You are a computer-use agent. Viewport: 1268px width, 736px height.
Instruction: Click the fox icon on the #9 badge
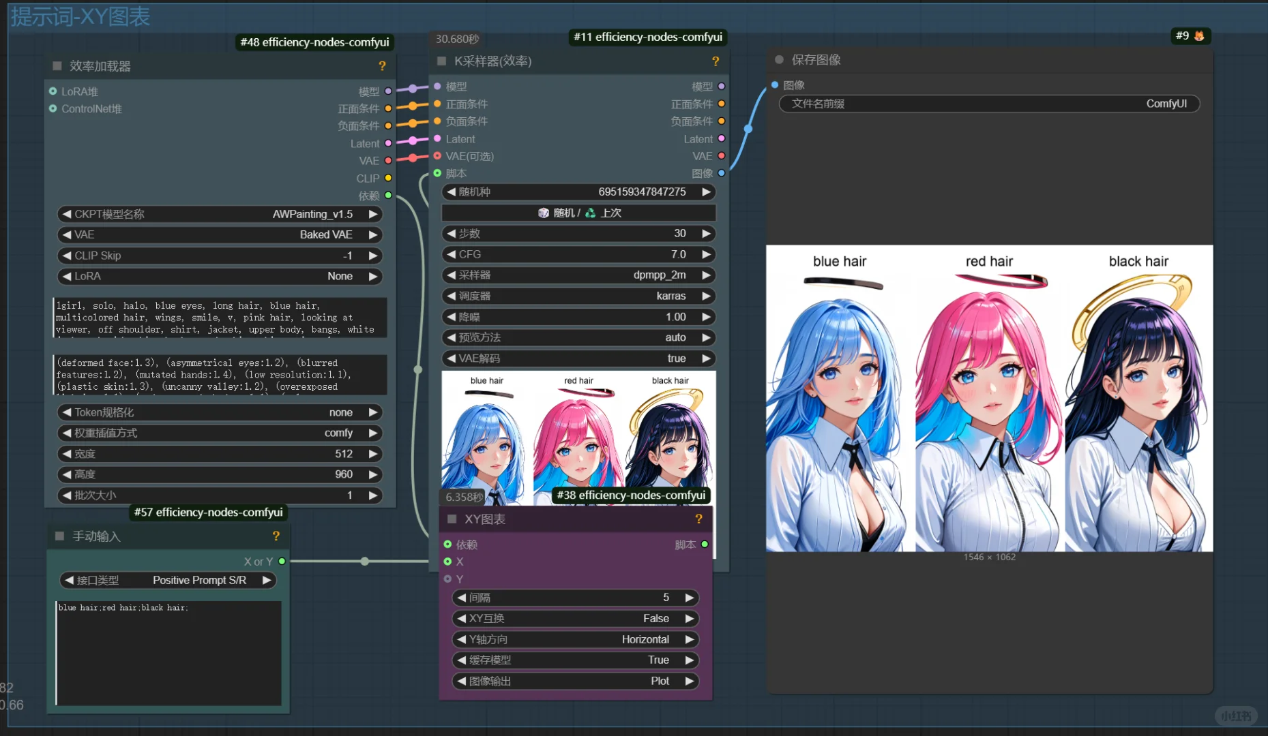click(1199, 35)
